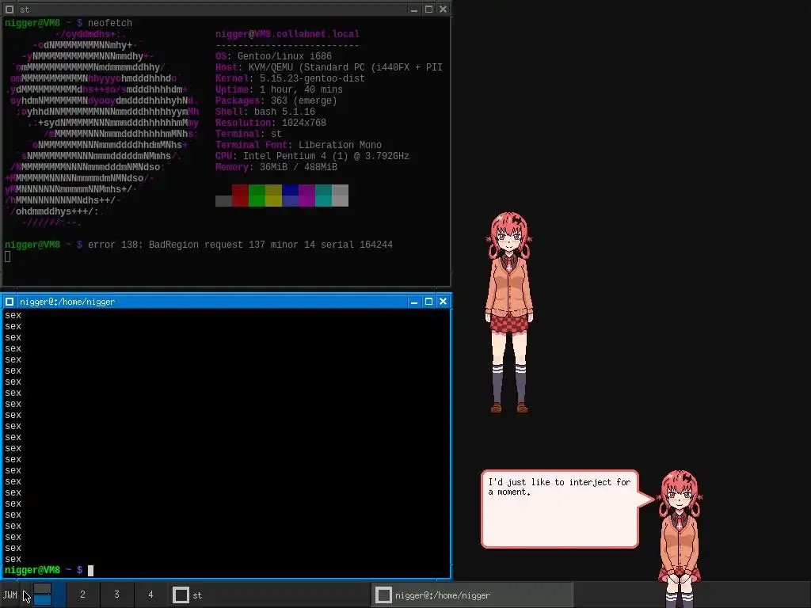811x608 pixels.
Task: Click the 'Memory: 36MiB / 488MiB' line
Action: point(276,167)
